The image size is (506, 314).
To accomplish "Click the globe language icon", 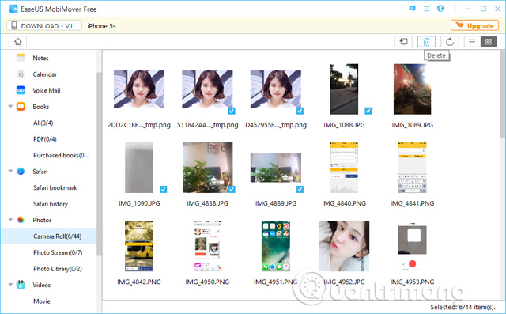I will pos(440,9).
